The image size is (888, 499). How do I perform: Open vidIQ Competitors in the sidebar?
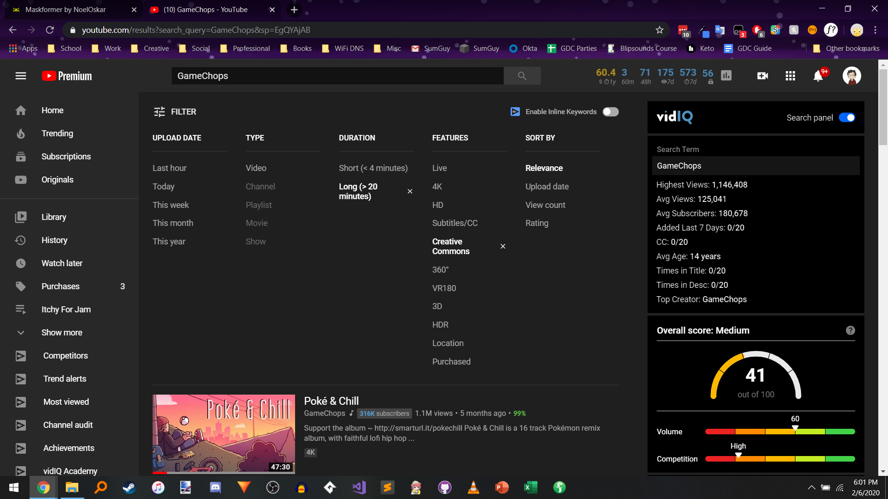[x=69, y=356]
